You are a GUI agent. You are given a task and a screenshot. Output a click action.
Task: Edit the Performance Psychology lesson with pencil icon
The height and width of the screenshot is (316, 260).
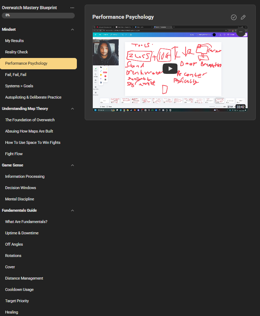[x=243, y=17]
